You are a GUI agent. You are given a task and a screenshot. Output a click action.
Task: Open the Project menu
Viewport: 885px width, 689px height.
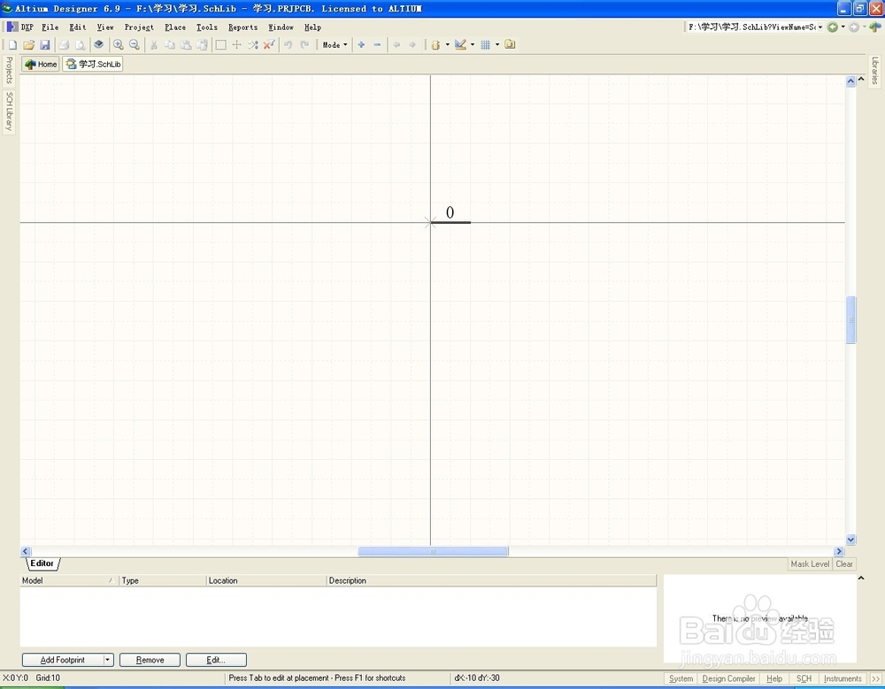pyautogui.click(x=139, y=27)
